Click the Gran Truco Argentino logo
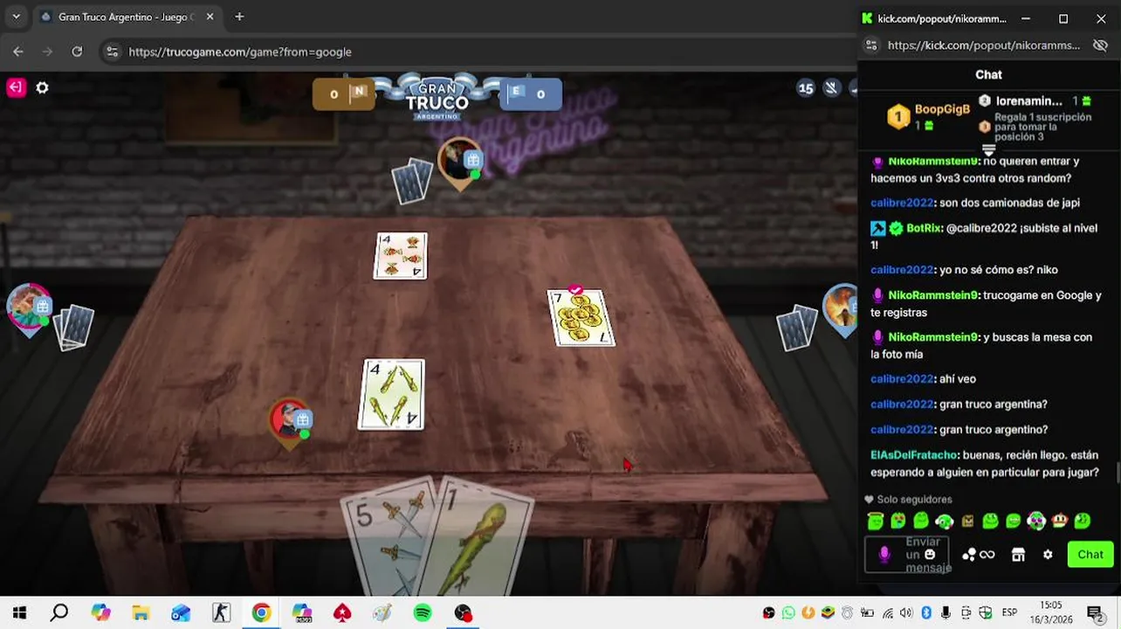The height and width of the screenshot is (629, 1121). point(437,99)
